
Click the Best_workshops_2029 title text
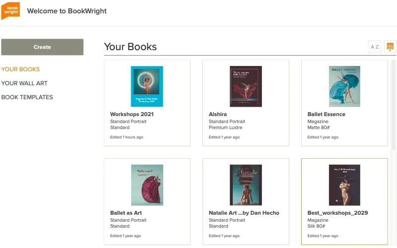(x=337, y=213)
